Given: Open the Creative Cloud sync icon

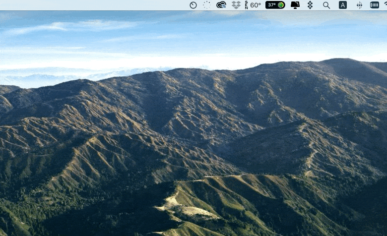Looking at the screenshot, I should tap(221, 5).
